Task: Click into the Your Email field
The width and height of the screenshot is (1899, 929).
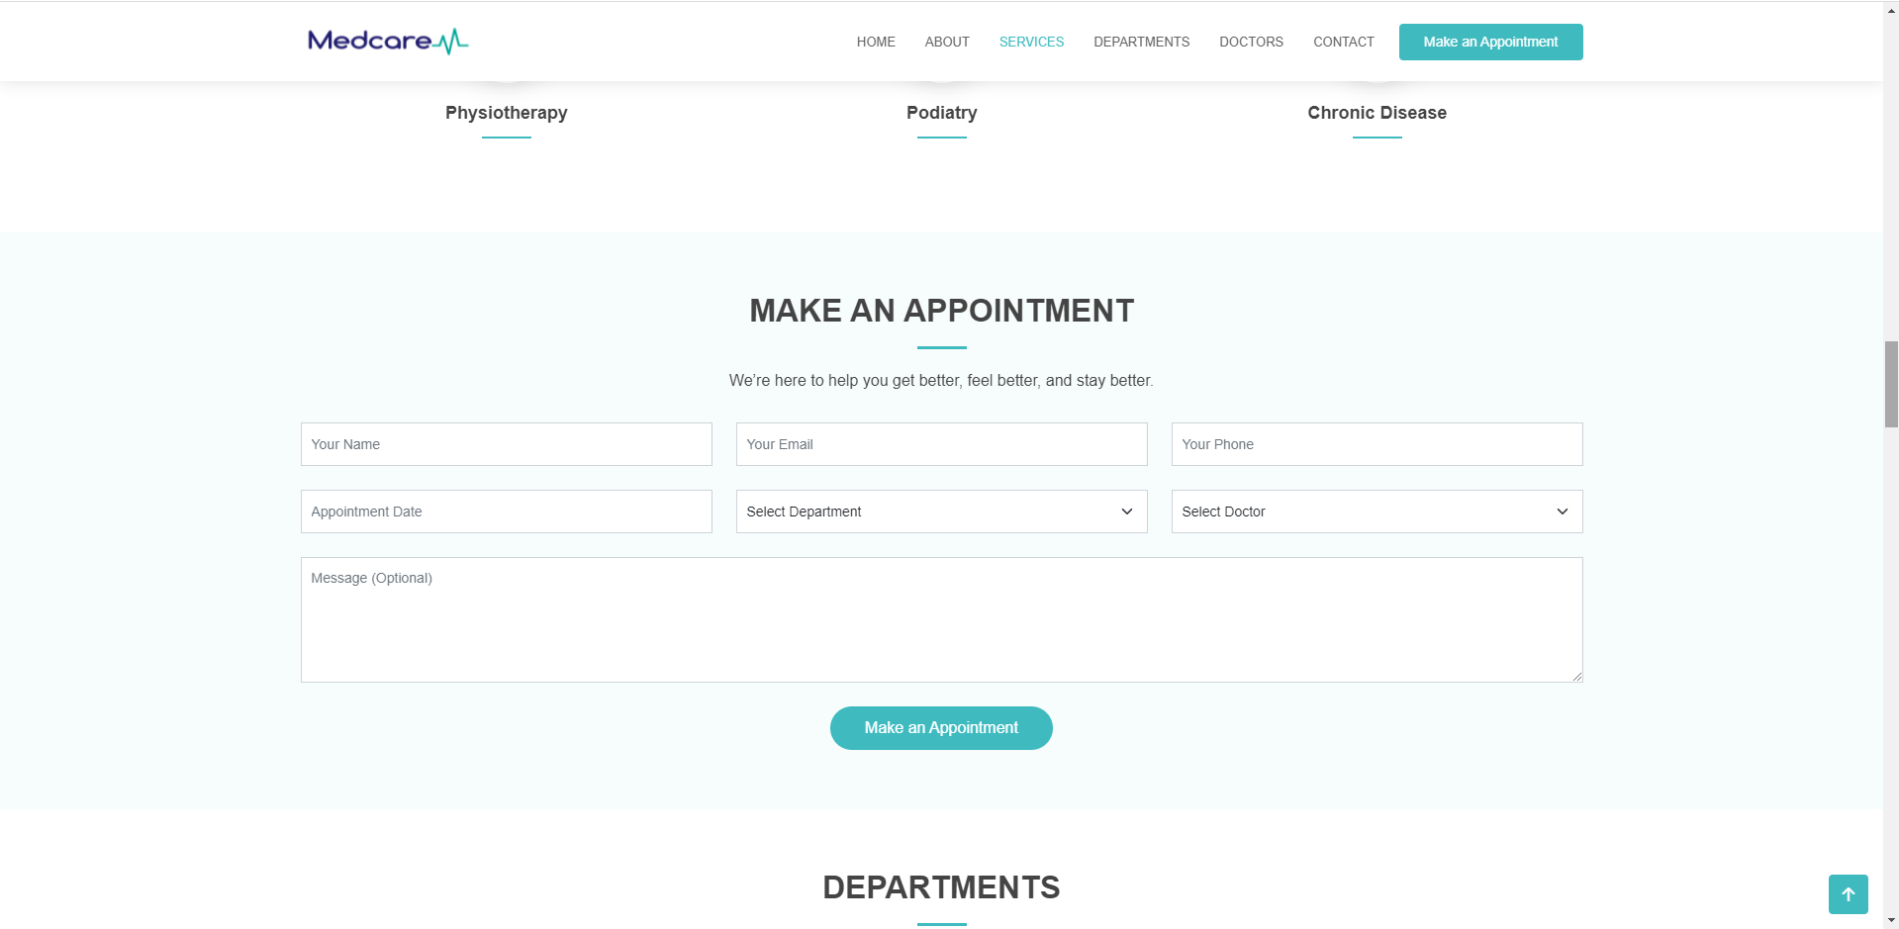Action: click(x=940, y=444)
